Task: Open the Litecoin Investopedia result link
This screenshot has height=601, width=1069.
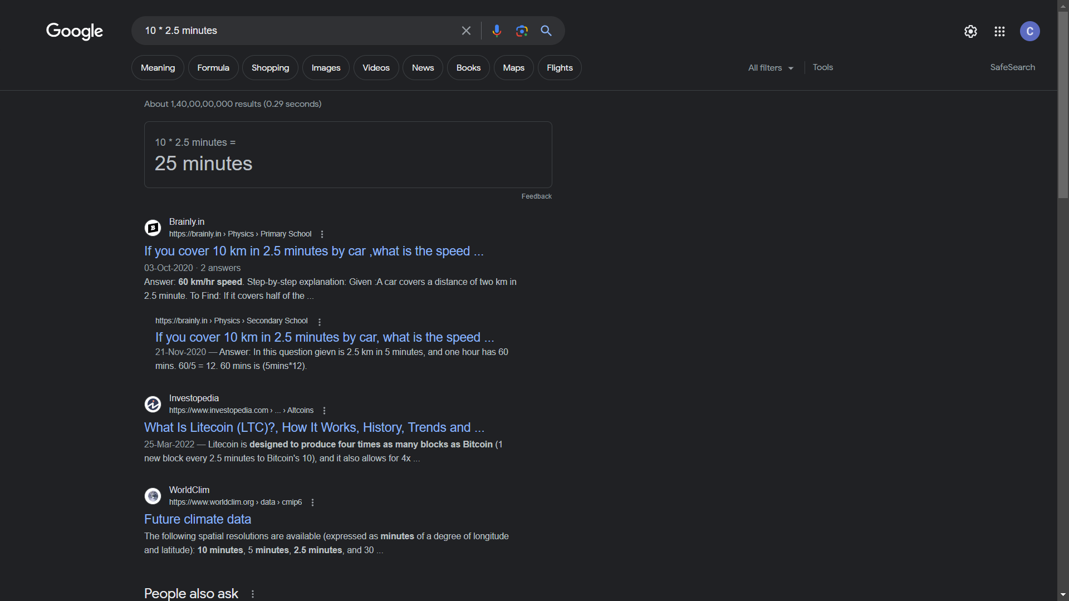Action: pos(314,427)
